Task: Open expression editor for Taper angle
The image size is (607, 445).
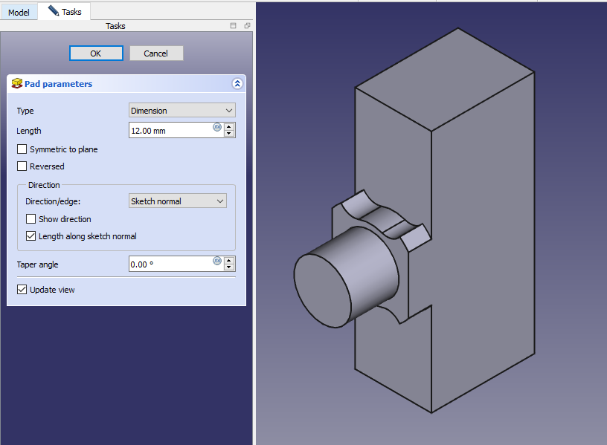Action: pos(217,261)
